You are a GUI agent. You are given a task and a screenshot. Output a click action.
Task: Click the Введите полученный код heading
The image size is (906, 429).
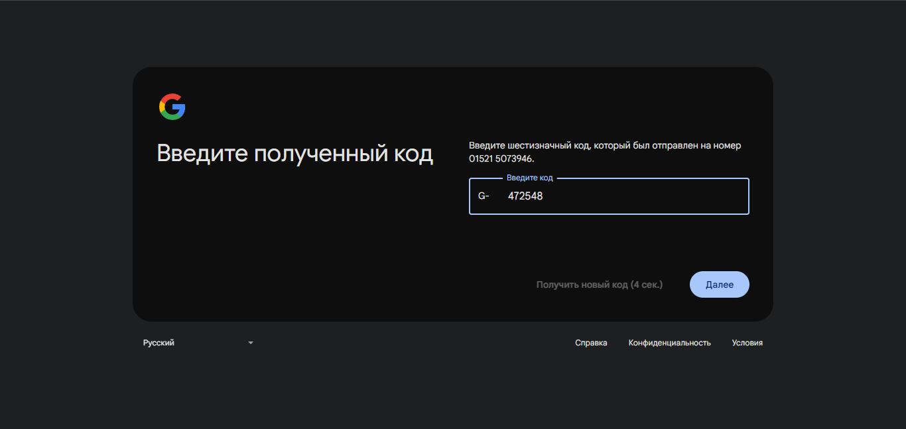294,153
